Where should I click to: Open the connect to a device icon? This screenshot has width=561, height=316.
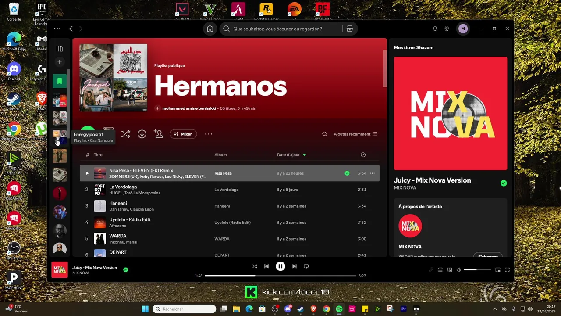coord(450,269)
